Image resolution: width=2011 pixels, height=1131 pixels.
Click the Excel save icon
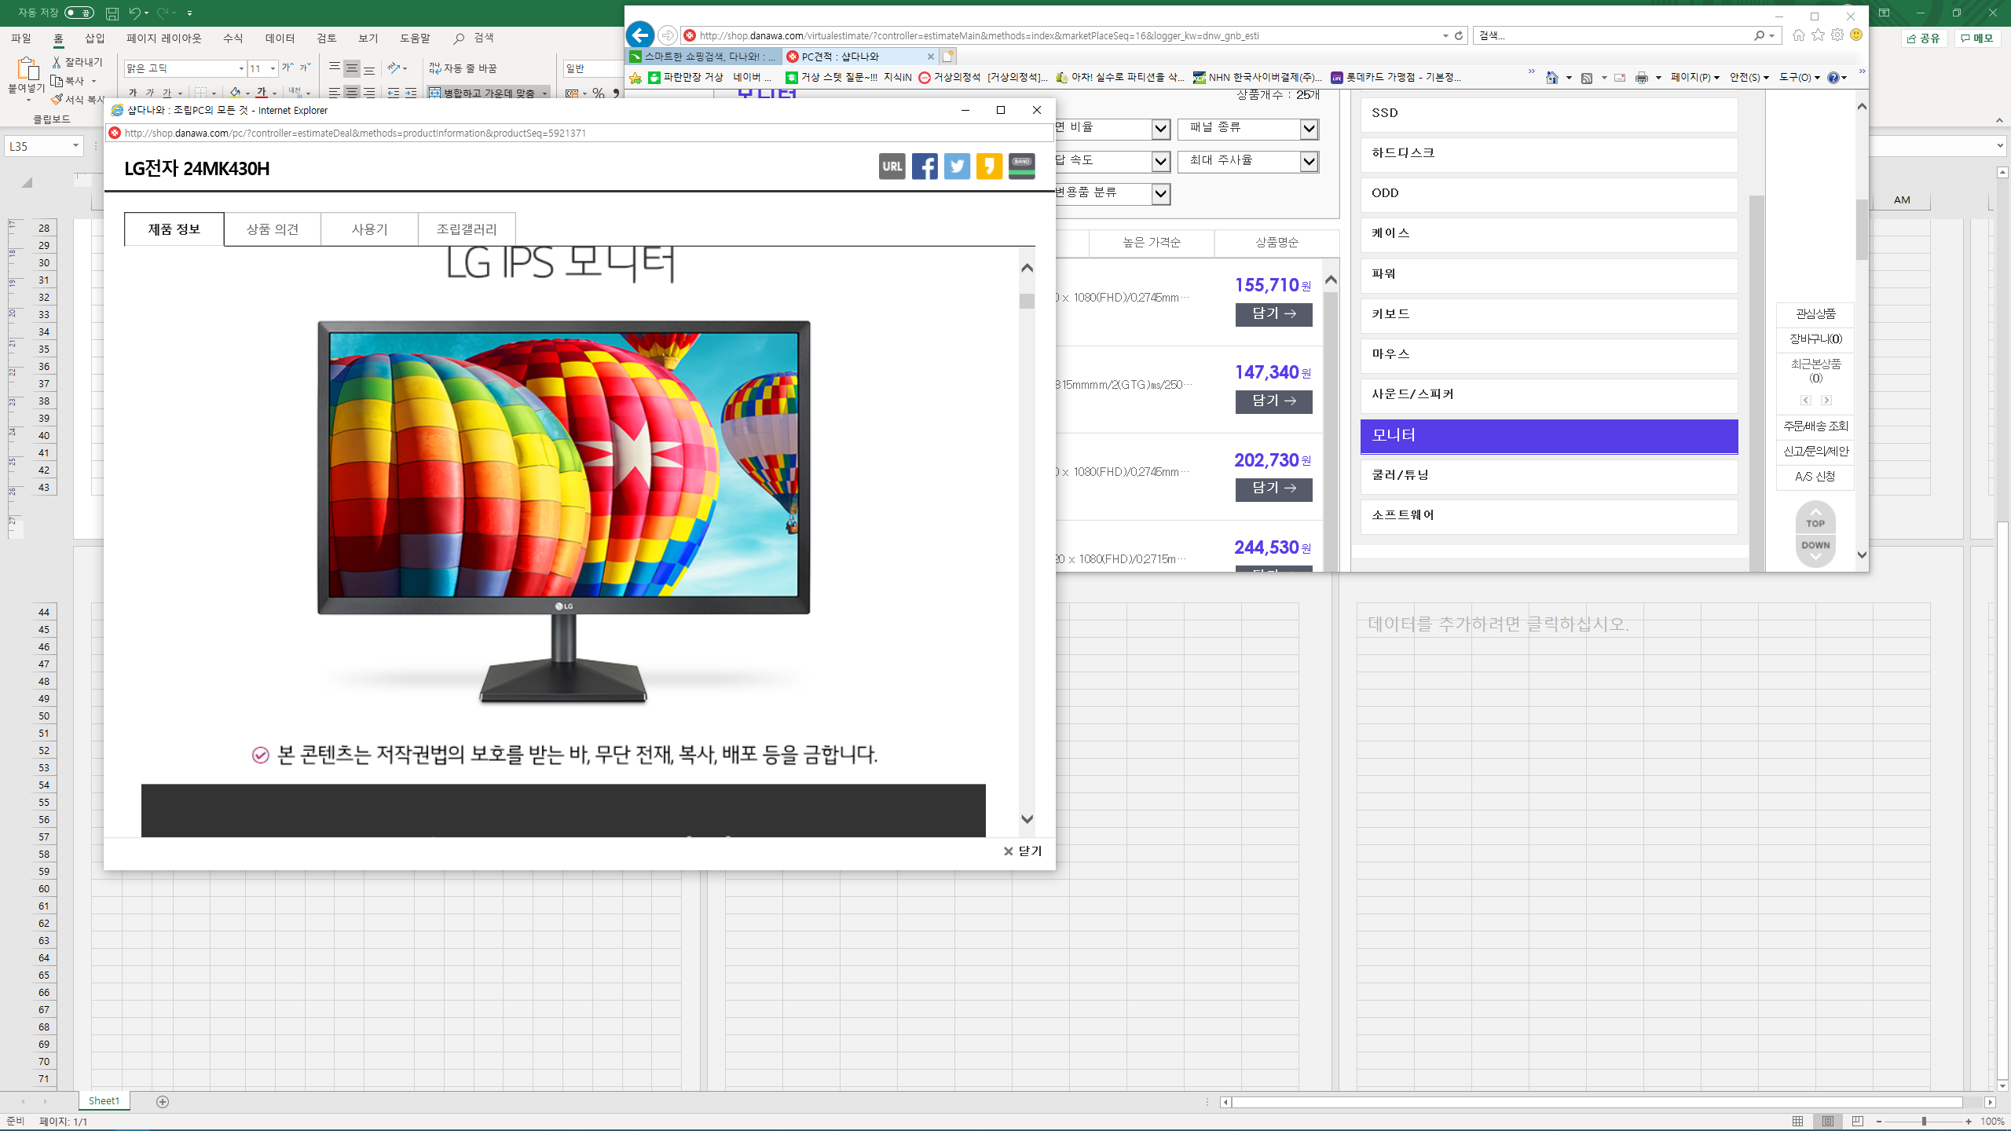(x=112, y=13)
